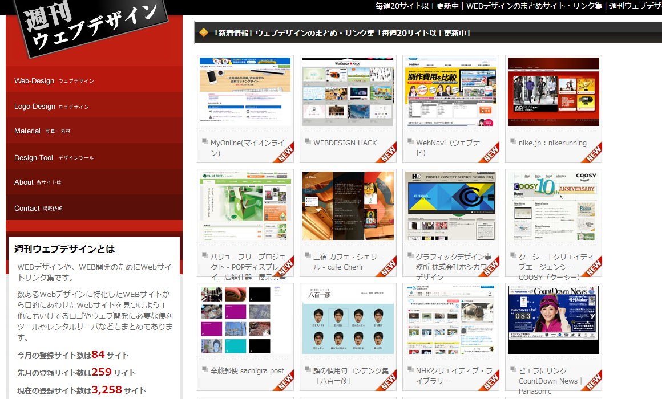662x399 pixels.
Task: Click the bullet icon beside 幸蔵郵便 title
Action: tap(205, 369)
